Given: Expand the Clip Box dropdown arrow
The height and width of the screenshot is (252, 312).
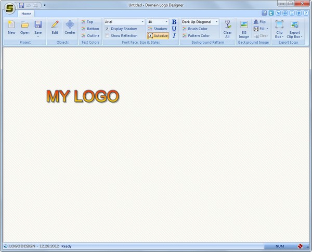Looking at the screenshot, I should click(282, 37).
